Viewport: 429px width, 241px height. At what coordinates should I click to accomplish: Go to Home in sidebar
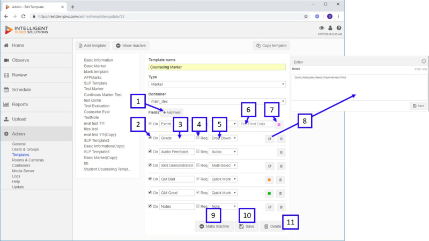tap(36, 46)
